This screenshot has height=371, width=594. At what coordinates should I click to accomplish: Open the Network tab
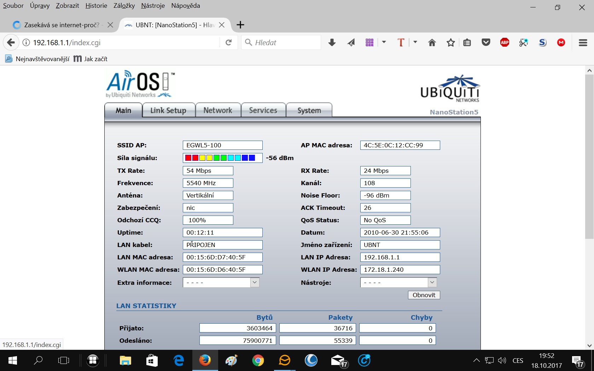click(218, 111)
